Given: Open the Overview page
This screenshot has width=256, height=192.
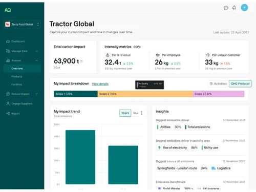Looking at the screenshot, I should tap(22, 69).
